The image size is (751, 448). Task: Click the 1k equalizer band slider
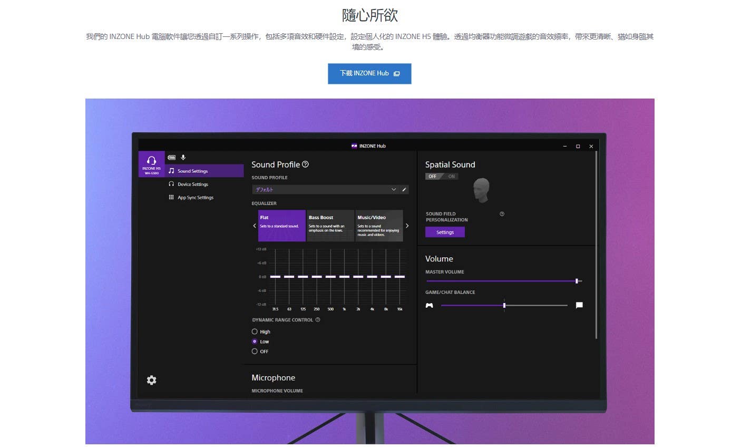click(344, 277)
